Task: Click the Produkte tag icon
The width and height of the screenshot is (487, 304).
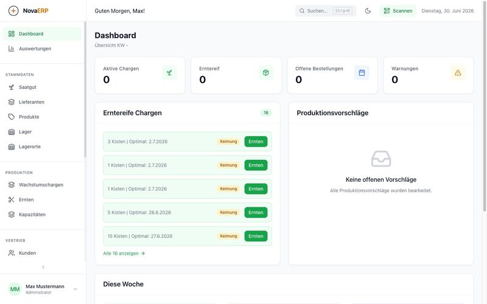Action: coord(12,117)
